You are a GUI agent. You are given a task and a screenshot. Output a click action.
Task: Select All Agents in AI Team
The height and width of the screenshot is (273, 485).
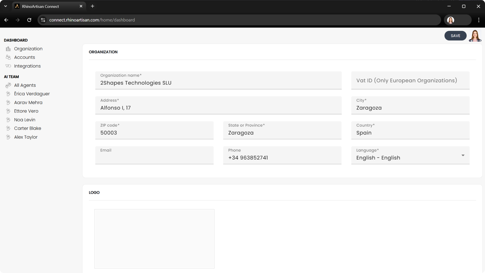point(25,85)
